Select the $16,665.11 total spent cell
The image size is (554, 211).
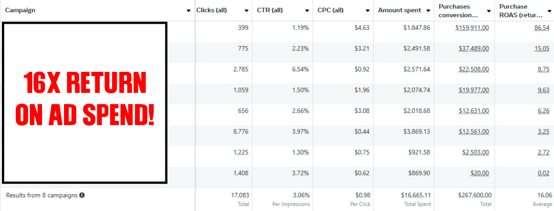tap(417, 195)
